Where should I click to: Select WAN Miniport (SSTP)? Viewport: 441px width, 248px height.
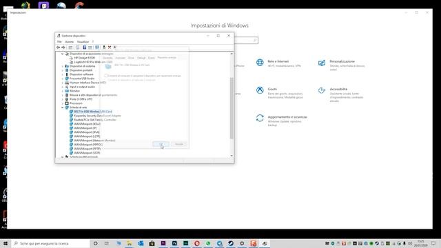(x=87, y=153)
